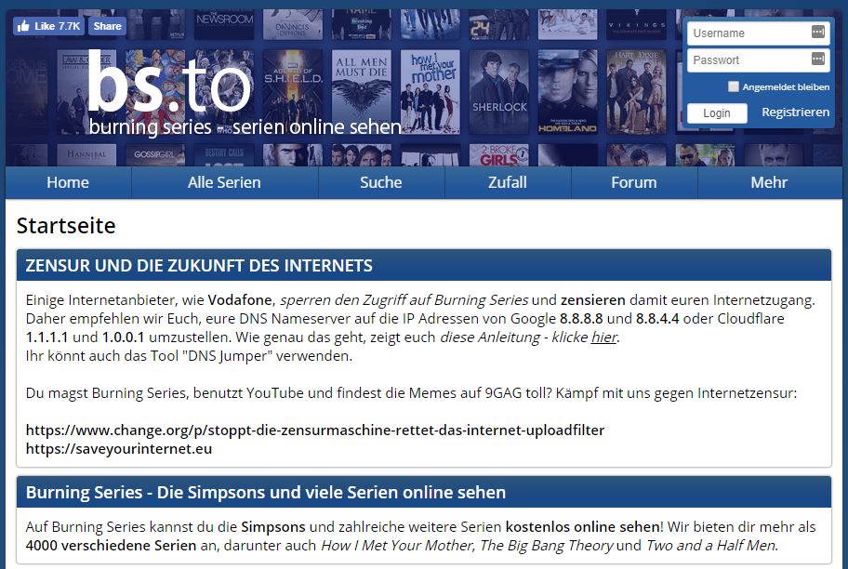Select the Zufall menu item

click(x=508, y=182)
